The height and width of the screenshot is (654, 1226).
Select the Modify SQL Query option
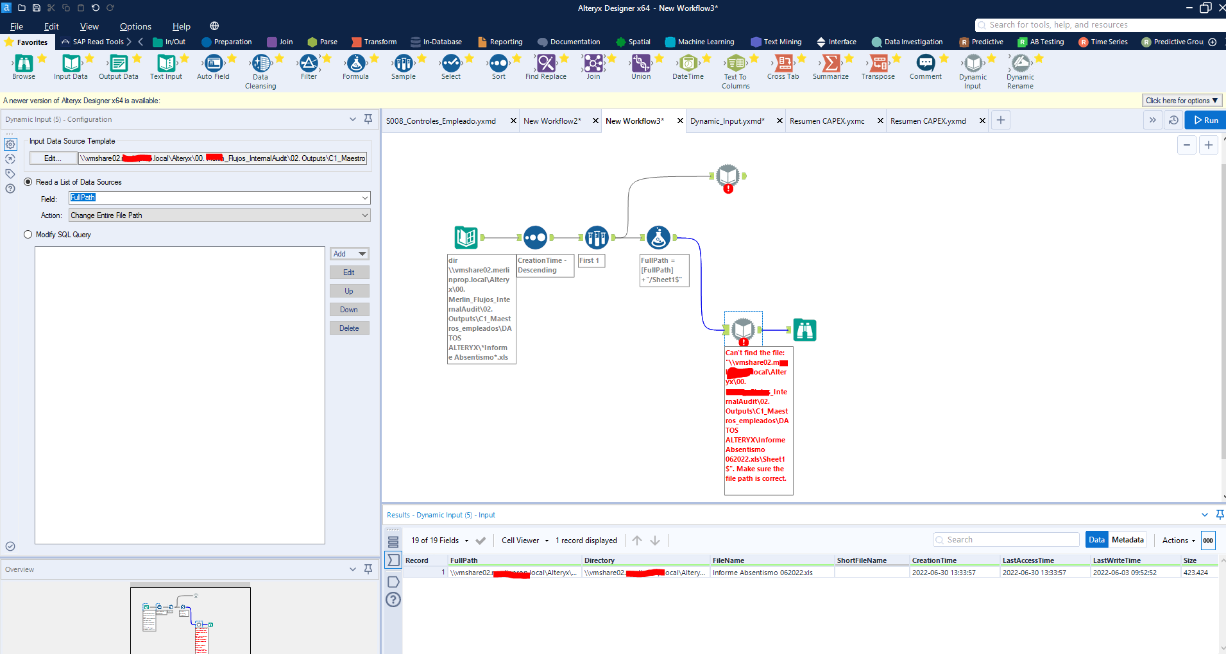[28, 234]
